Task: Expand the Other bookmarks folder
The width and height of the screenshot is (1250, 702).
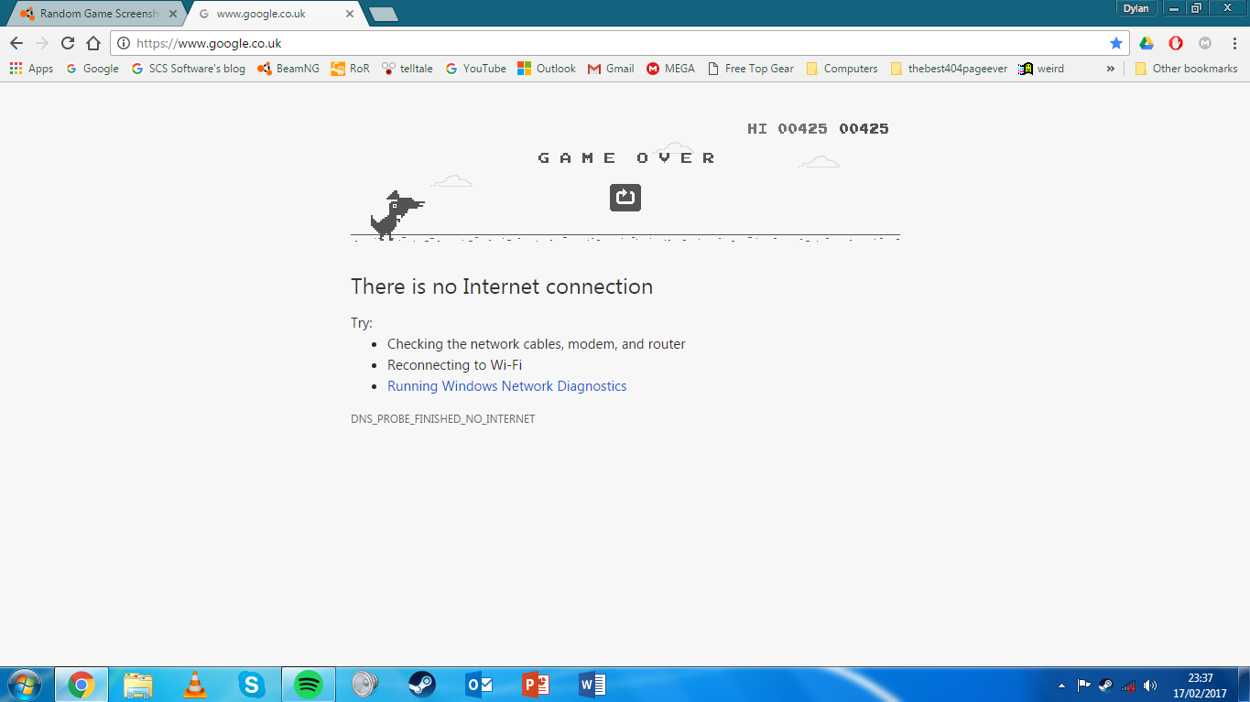Action: click(x=1186, y=69)
